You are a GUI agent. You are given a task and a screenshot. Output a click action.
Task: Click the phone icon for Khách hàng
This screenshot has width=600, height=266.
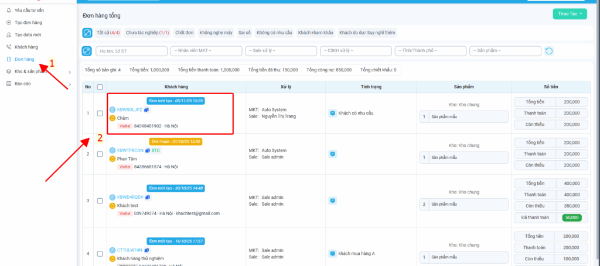(8, 46)
